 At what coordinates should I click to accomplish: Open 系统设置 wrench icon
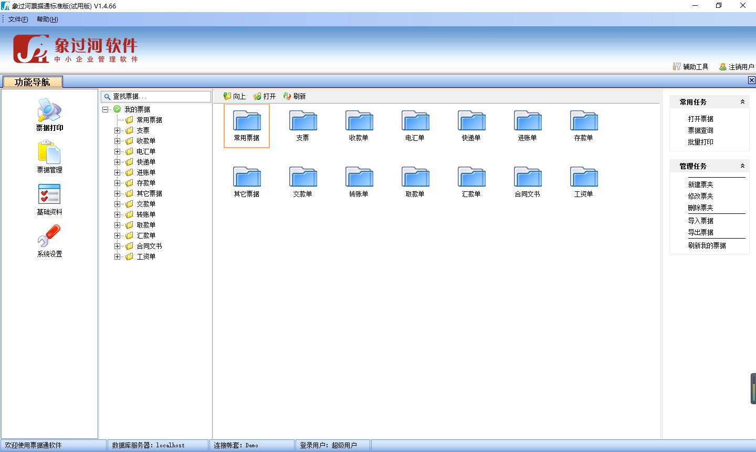click(49, 237)
